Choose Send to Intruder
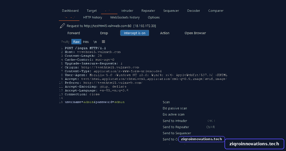 (x=175, y=121)
